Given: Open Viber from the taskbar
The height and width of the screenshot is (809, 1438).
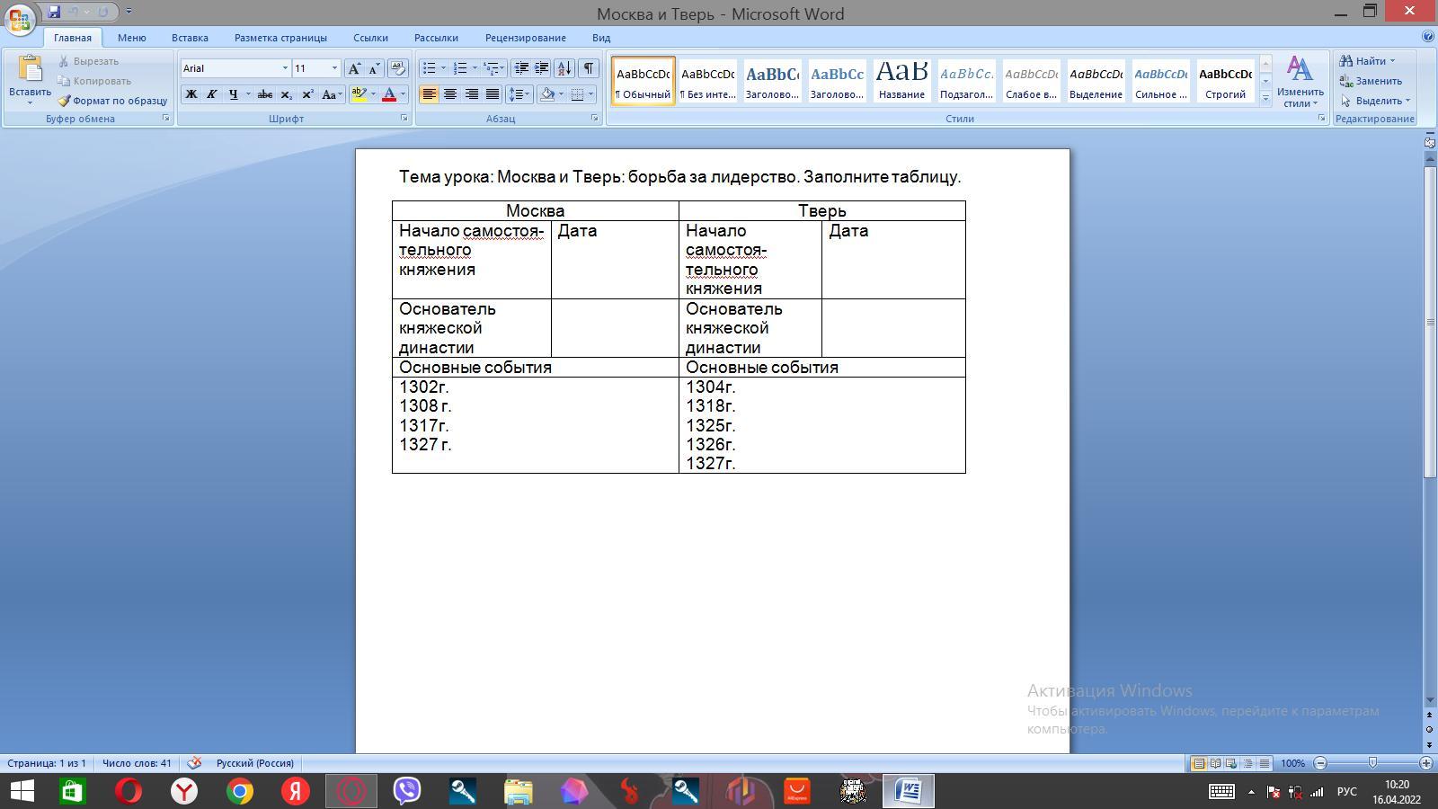Looking at the screenshot, I should click(407, 791).
